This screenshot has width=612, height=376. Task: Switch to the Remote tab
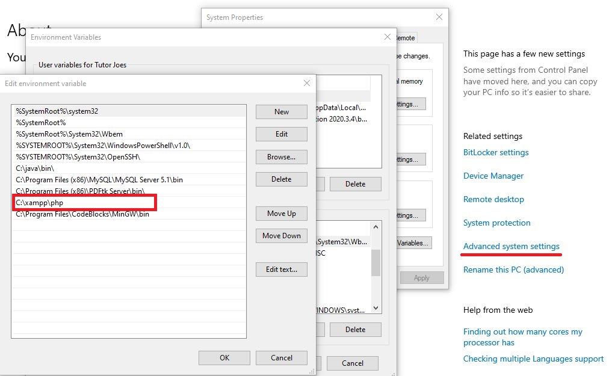(x=405, y=38)
